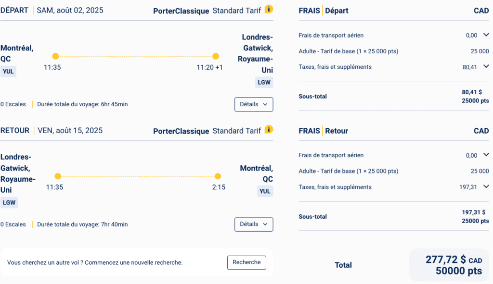Click departure arrival dot at 11:20 +1
Screen dimensions: 493x284
point(216,56)
